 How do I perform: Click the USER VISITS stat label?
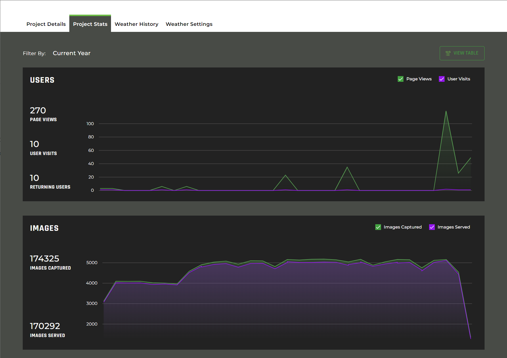[x=43, y=154]
